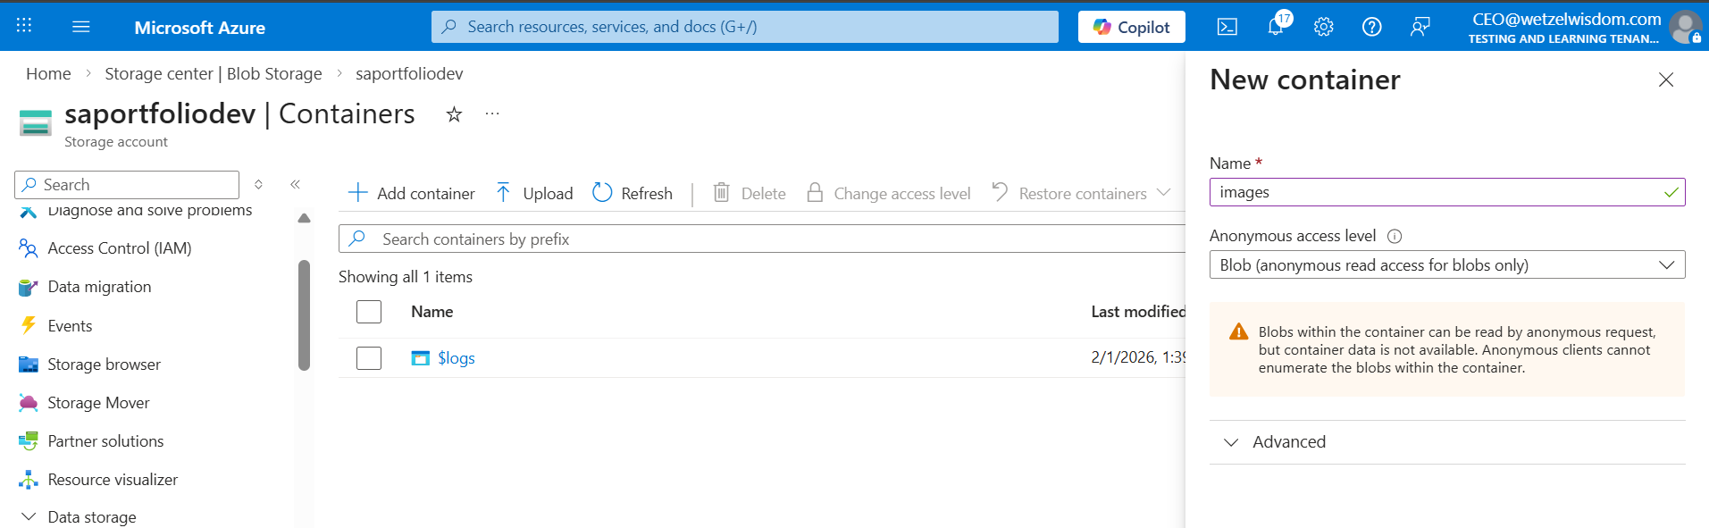Image resolution: width=1709 pixels, height=528 pixels.
Task: Click the feedback icon in header
Action: (x=1420, y=27)
